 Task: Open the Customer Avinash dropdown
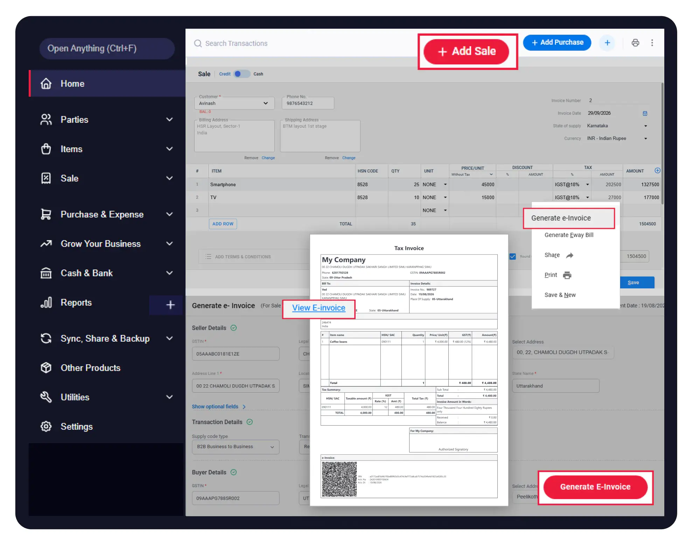pos(234,103)
